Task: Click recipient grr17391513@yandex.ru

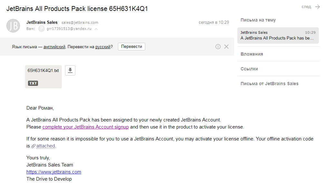Action: click(x=69, y=29)
